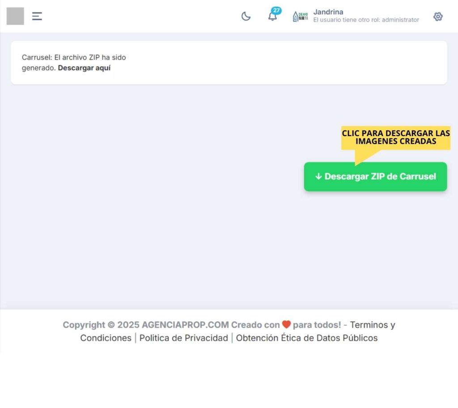Open settings with the gear icon

click(x=438, y=17)
